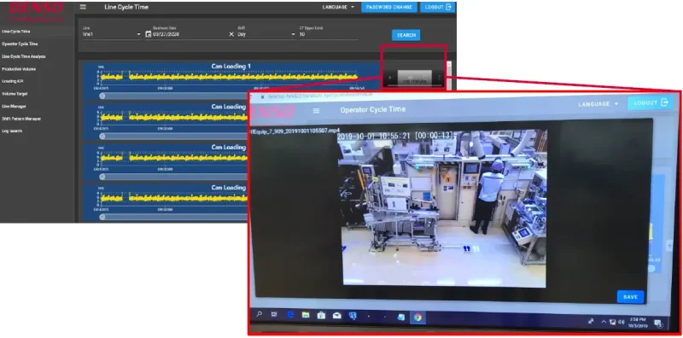Click the PASSWORD CHANGE button
The height and width of the screenshot is (338, 683).
coord(389,7)
